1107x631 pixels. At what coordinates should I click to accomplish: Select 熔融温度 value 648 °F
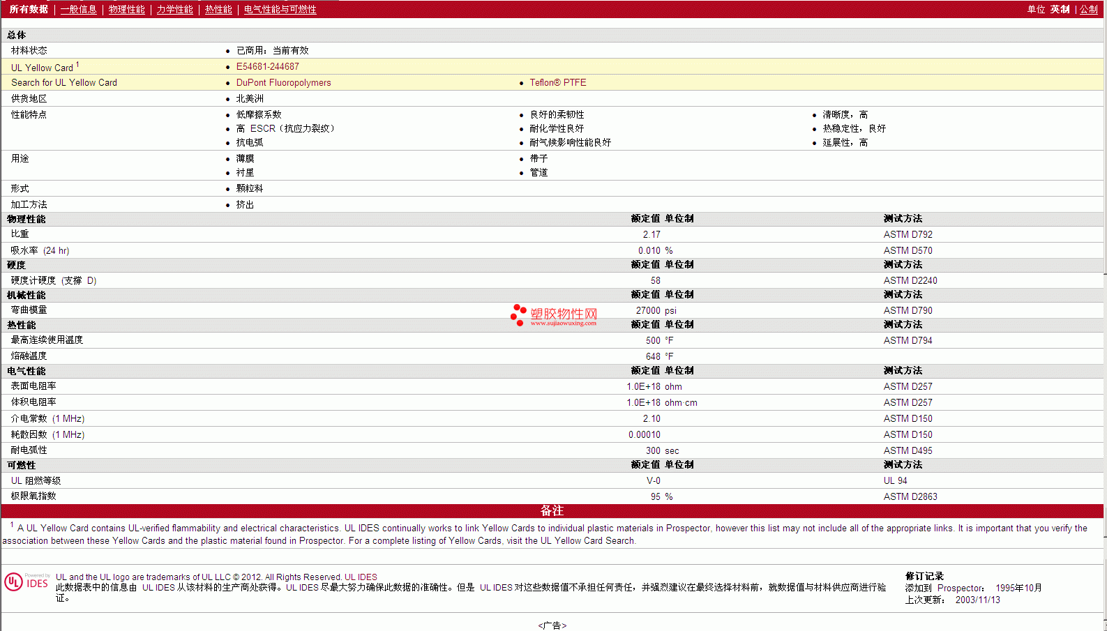point(660,356)
